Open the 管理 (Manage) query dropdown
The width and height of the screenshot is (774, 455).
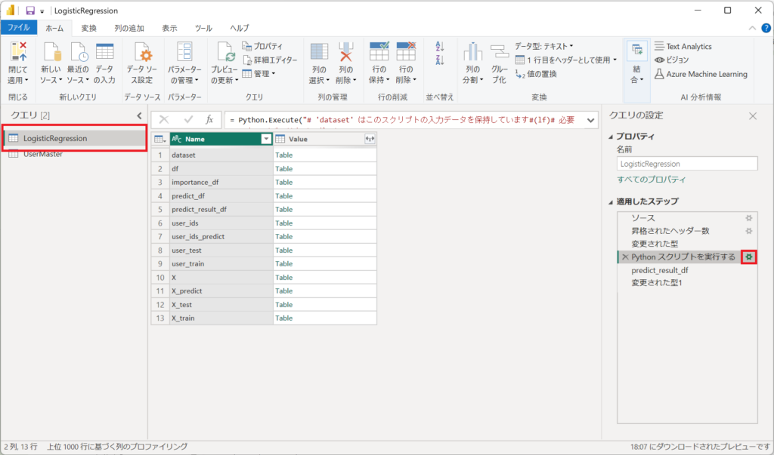259,74
